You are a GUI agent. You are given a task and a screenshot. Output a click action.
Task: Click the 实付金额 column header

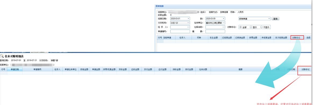tap(148, 69)
